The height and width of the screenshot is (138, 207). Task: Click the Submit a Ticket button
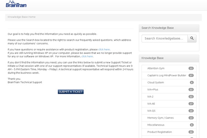click(x=71, y=92)
